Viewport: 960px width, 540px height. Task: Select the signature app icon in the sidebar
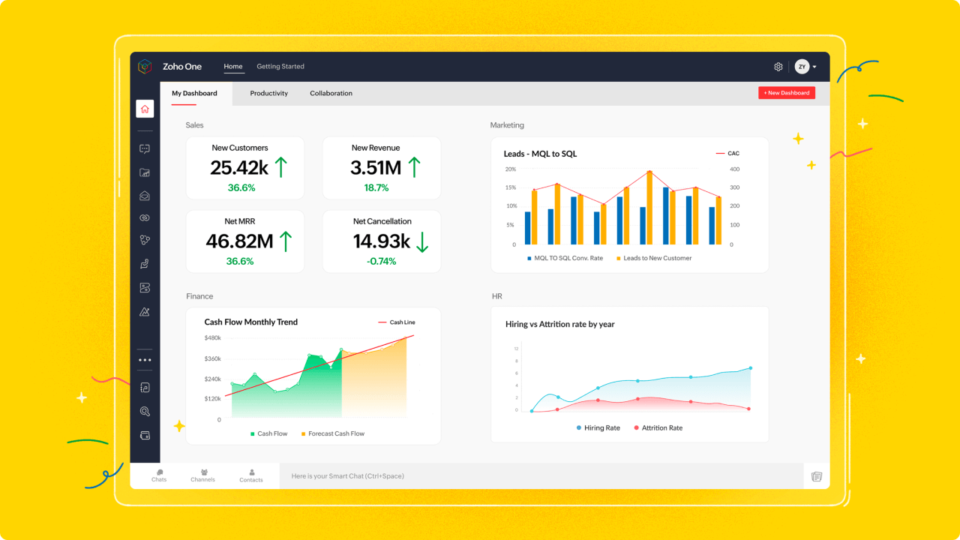tap(145, 263)
